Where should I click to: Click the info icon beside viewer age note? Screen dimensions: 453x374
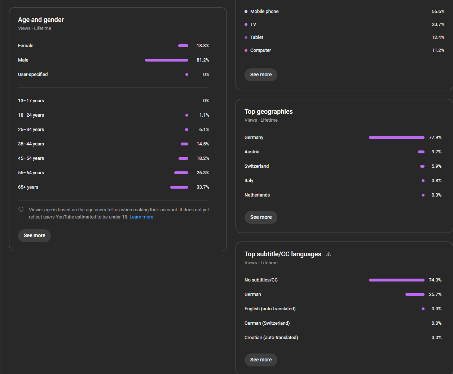pyautogui.click(x=21, y=209)
